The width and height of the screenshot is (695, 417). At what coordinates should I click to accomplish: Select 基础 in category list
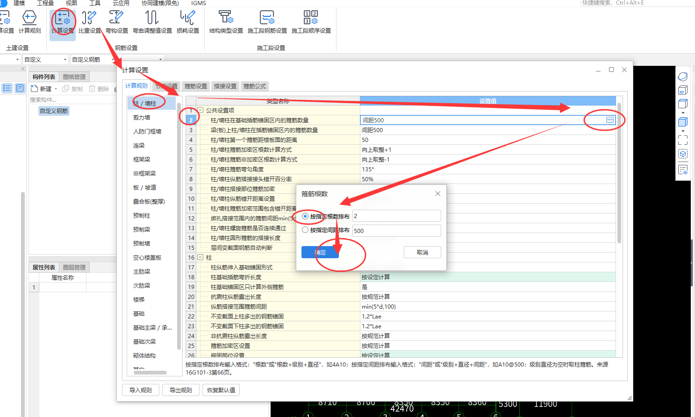(139, 314)
